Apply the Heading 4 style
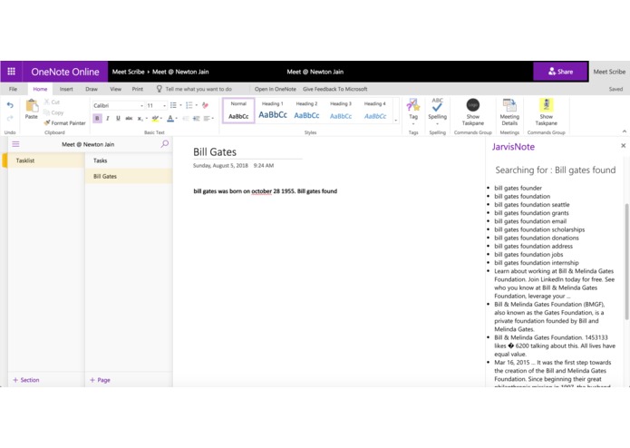The height and width of the screenshot is (448, 630). coord(375,110)
